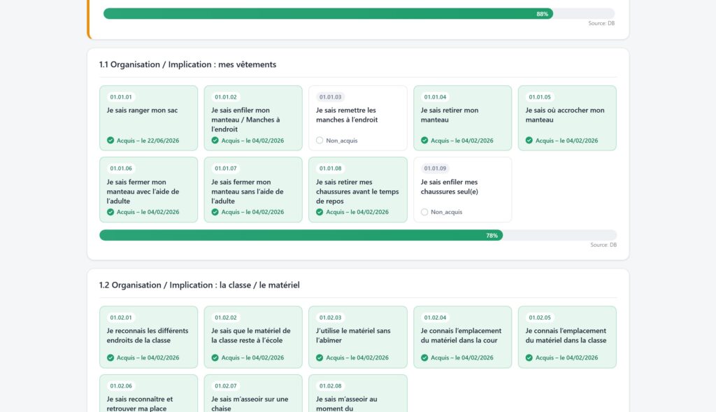716x412 pixels.
Task: Open the card 'Je sais ranger mon sac'
Action: pyautogui.click(x=148, y=118)
